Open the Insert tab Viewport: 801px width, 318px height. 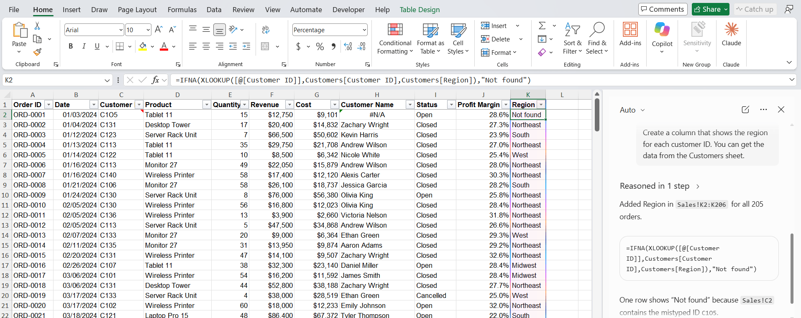(72, 10)
